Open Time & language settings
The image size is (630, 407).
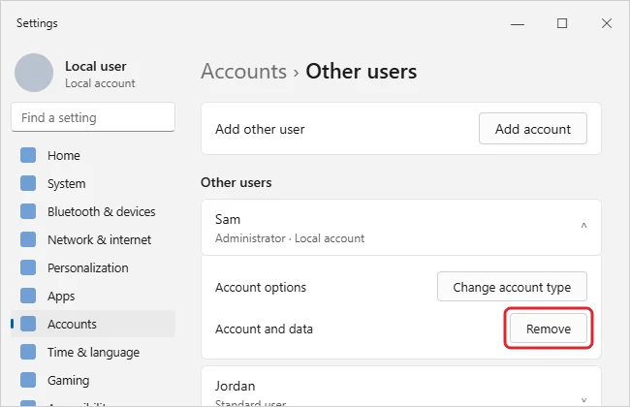point(94,353)
